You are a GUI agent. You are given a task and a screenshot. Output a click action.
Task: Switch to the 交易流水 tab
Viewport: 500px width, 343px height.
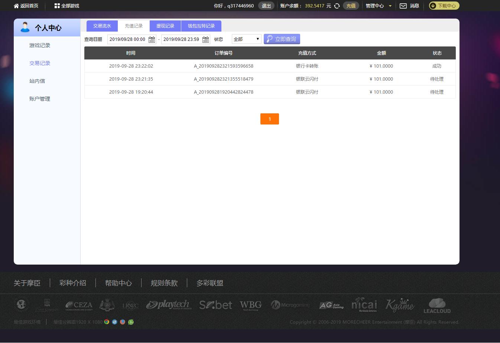(x=102, y=26)
